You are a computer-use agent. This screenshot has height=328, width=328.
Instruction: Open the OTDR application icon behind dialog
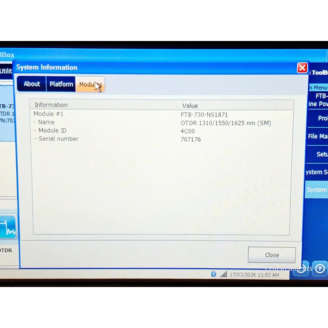[x=8, y=227]
